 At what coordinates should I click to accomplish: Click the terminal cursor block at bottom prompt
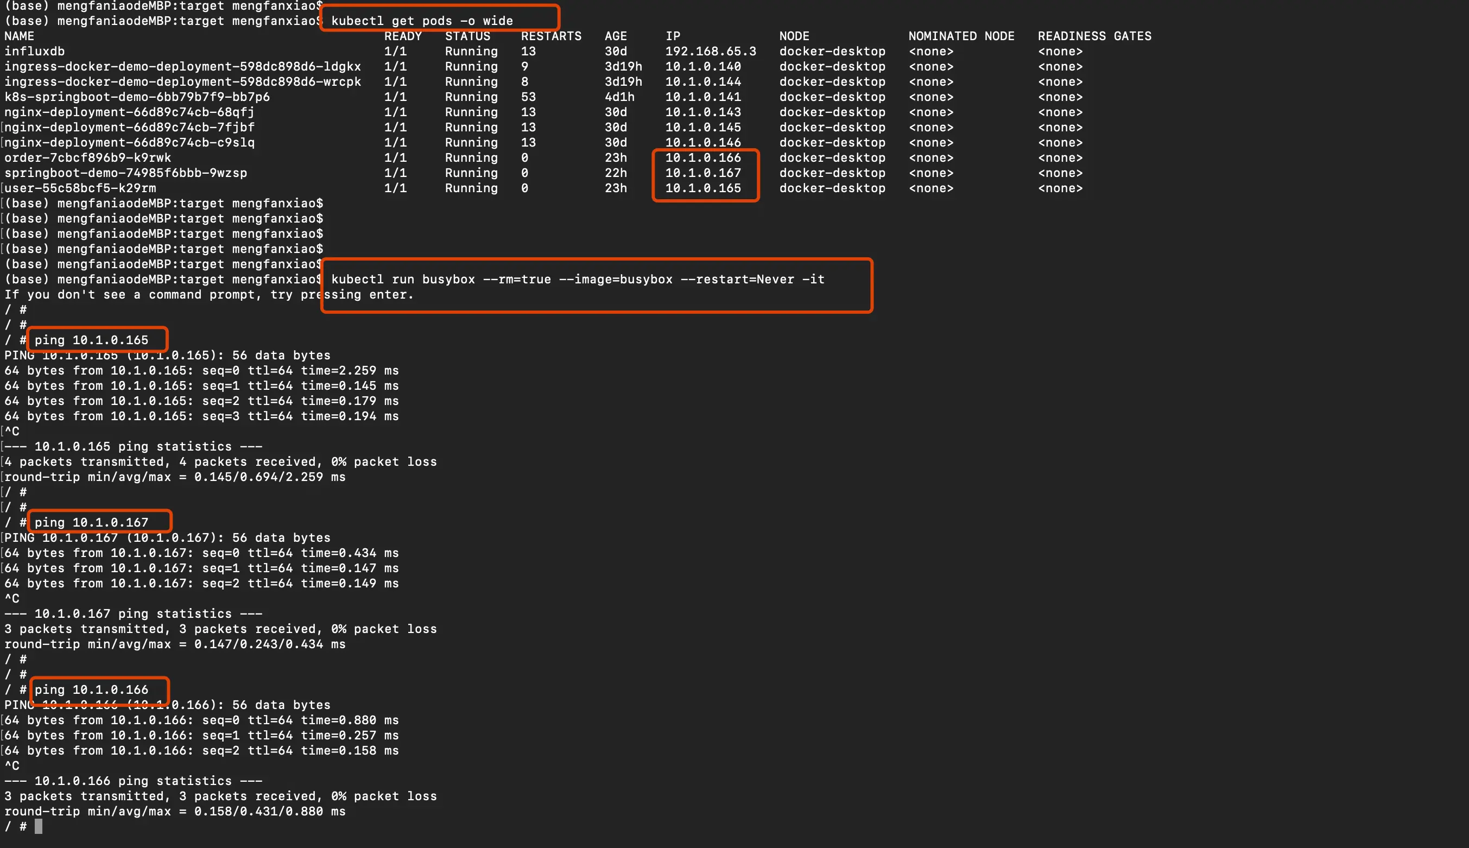(x=39, y=826)
